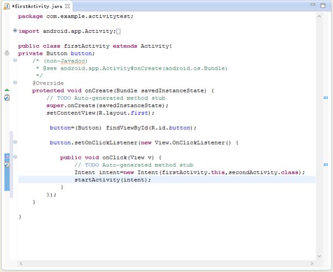The width and height of the screenshot is (333, 272).
Task: Click the horizontal scrollbar right arrow
Action: point(312,263)
